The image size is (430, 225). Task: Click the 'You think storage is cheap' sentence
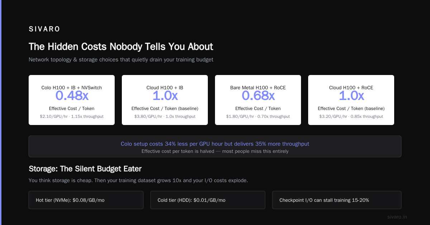coord(138,180)
